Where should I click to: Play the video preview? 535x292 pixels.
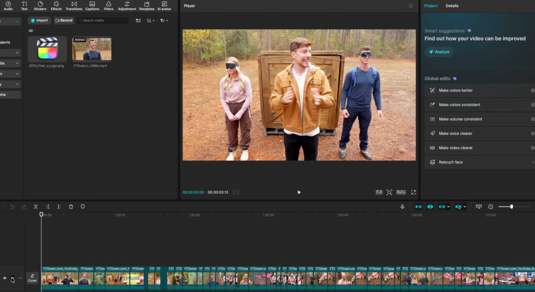pos(299,192)
